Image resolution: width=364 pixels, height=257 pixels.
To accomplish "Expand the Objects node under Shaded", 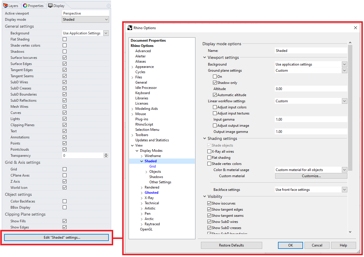I will tap(146, 172).
